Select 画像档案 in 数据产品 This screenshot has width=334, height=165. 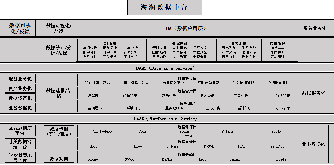point(159,52)
